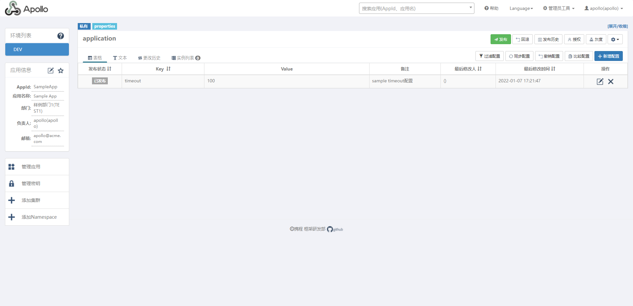Click the apollo@acme.com email value

(x=47, y=139)
